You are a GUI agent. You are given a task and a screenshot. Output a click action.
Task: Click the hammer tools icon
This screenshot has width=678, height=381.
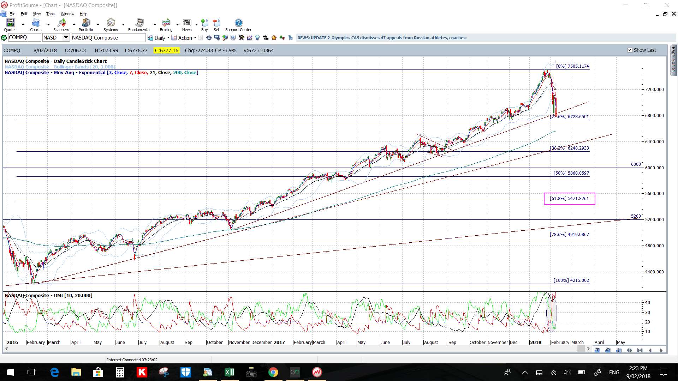[241, 38]
